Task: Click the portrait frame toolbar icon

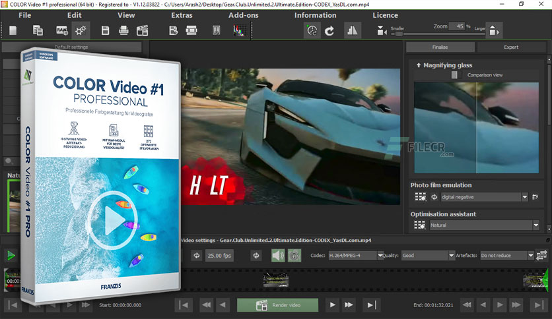Action: (x=217, y=30)
